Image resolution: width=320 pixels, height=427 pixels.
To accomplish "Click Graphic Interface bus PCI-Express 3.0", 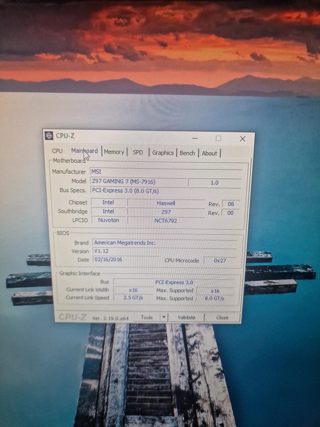I will (174, 282).
